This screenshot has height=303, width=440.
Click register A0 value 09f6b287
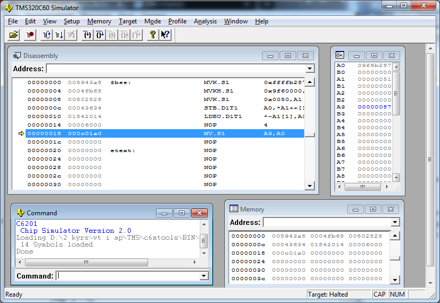pyautogui.click(x=374, y=65)
